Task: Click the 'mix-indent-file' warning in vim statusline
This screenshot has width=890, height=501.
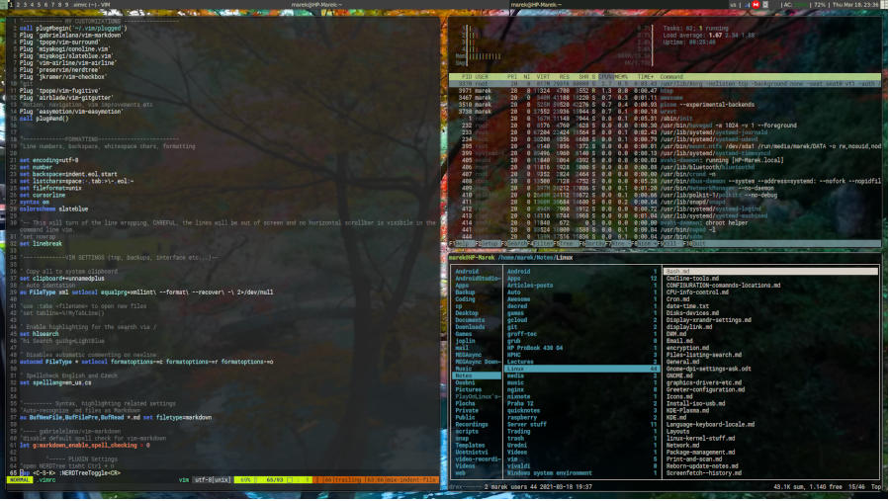Action: coord(412,480)
